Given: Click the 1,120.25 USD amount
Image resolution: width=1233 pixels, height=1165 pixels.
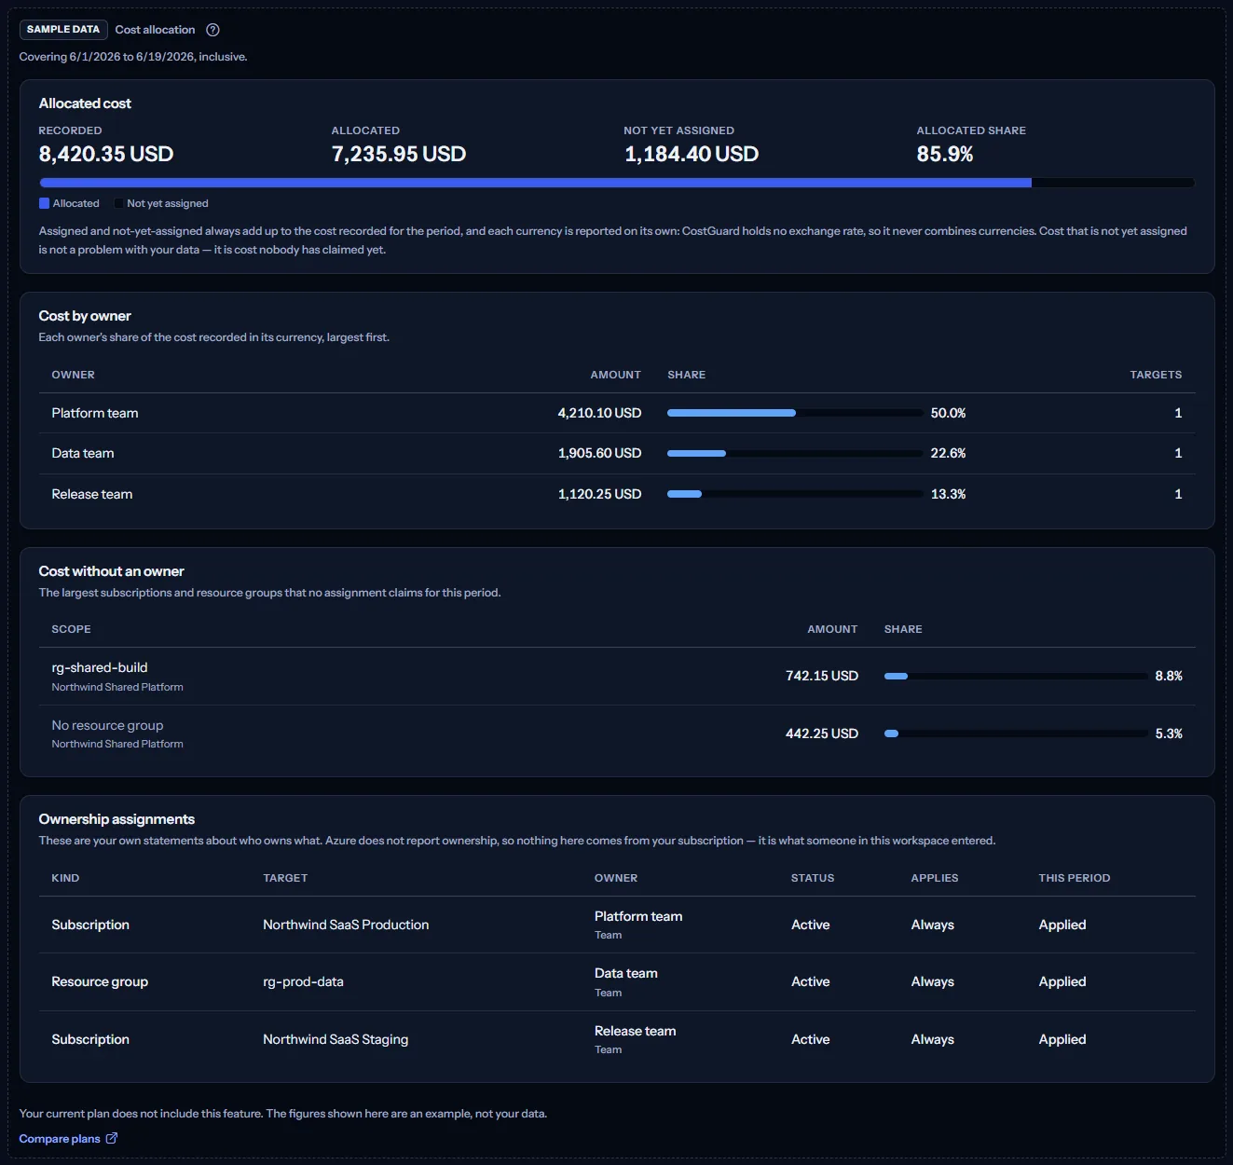Looking at the screenshot, I should tap(600, 494).
